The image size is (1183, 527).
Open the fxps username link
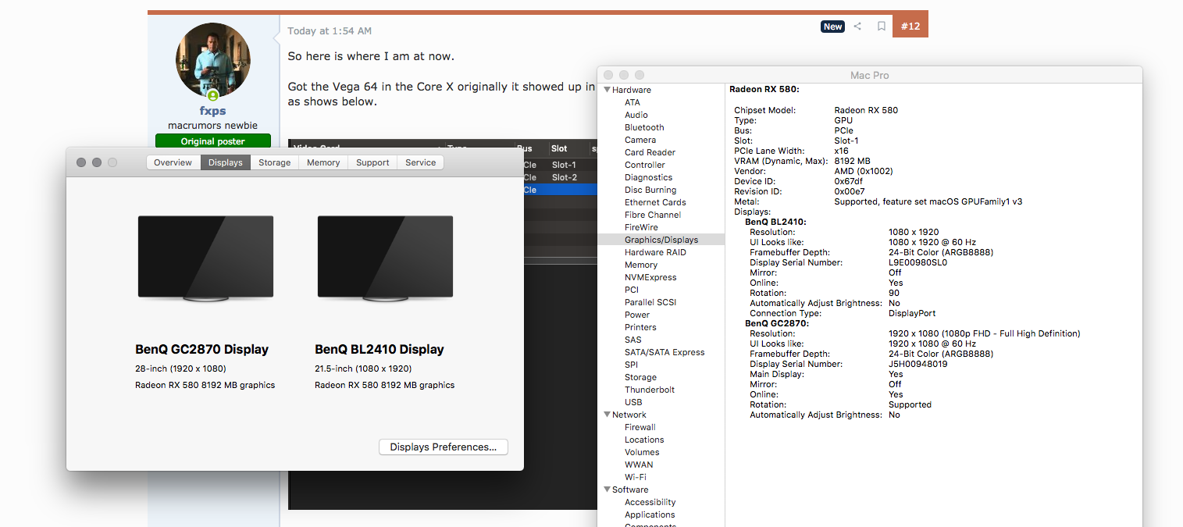click(x=212, y=111)
